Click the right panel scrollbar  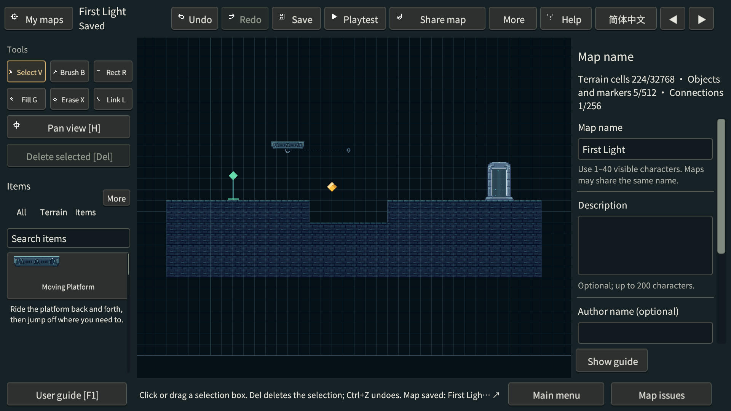(721, 186)
